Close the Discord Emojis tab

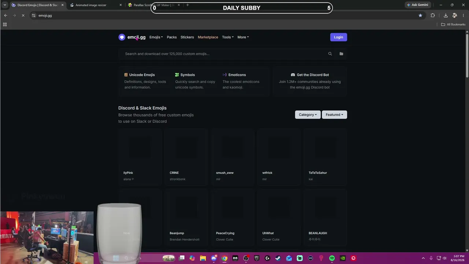click(63, 5)
